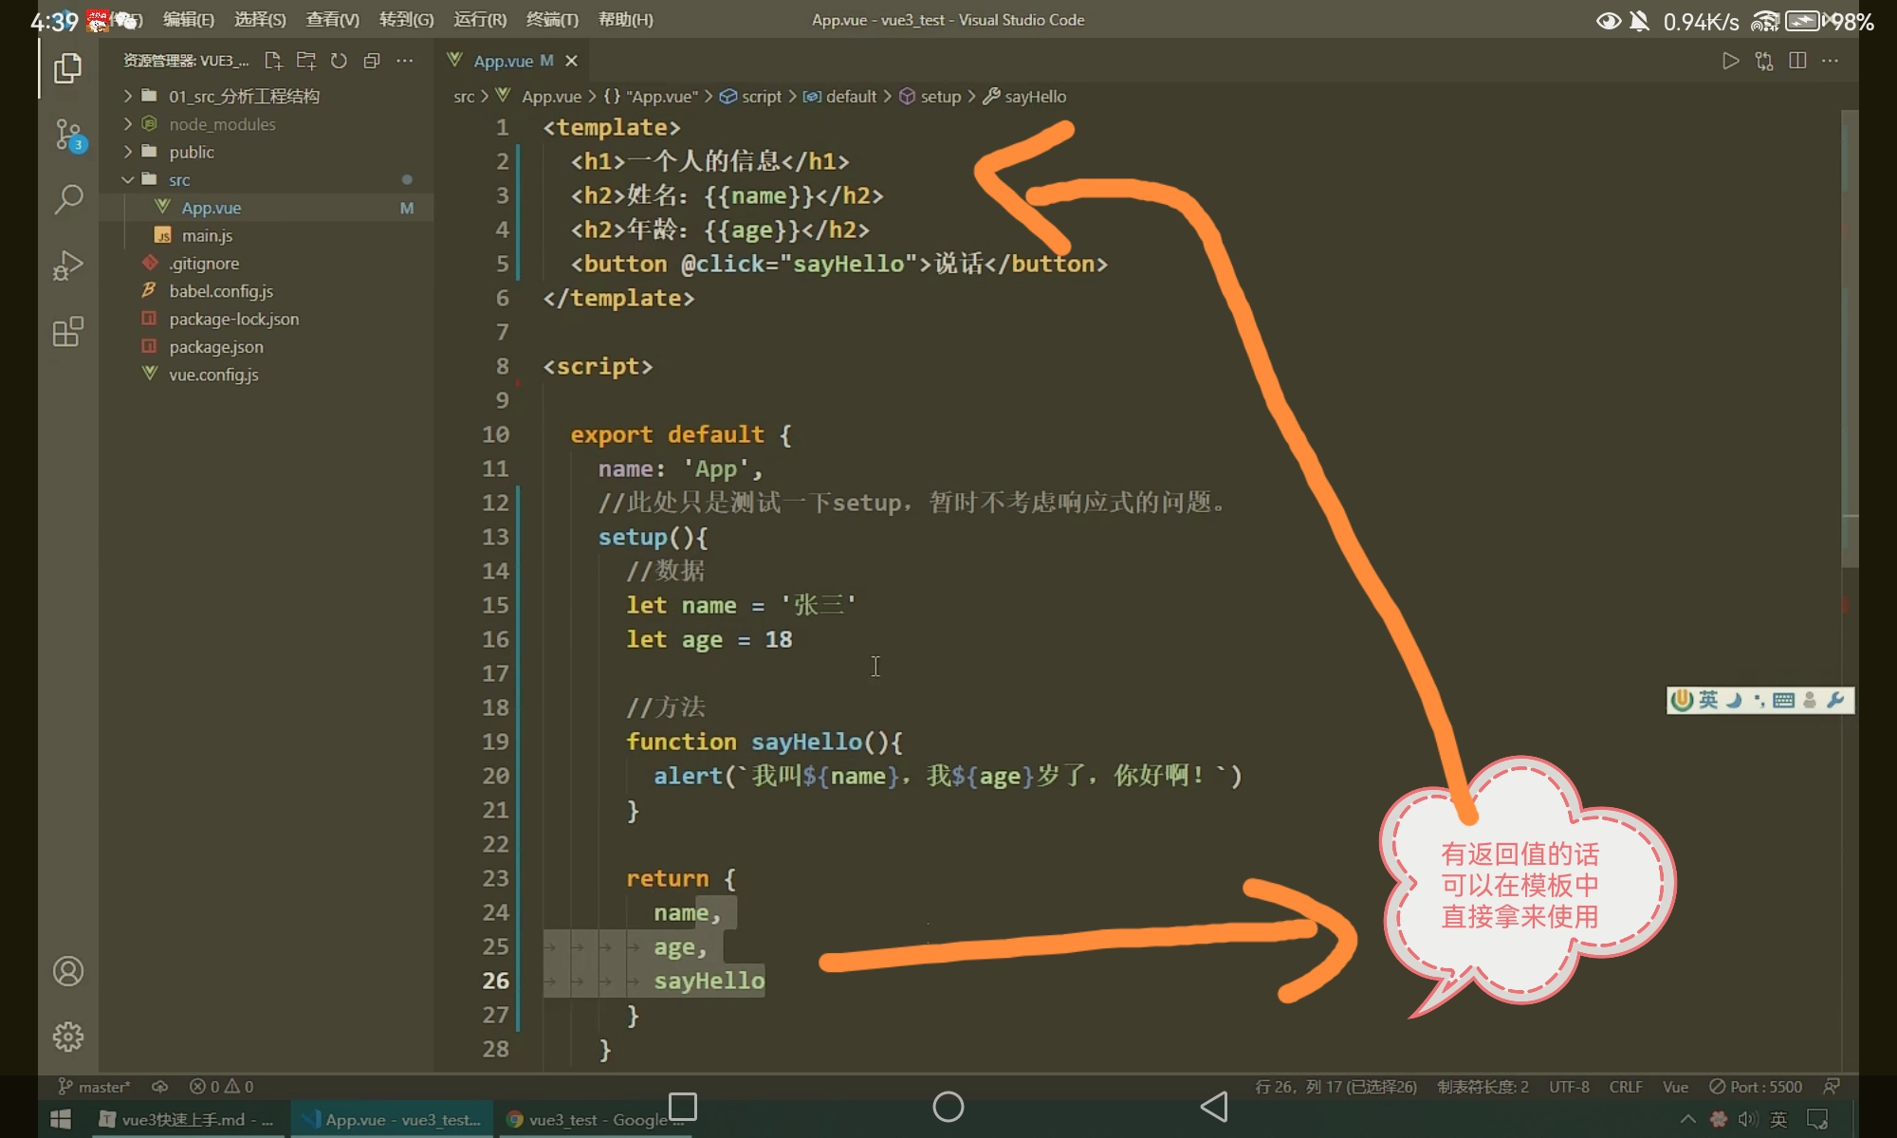The width and height of the screenshot is (1897, 1138).
Task: Toggle the Port: 5500 live server status
Action: click(x=1756, y=1087)
